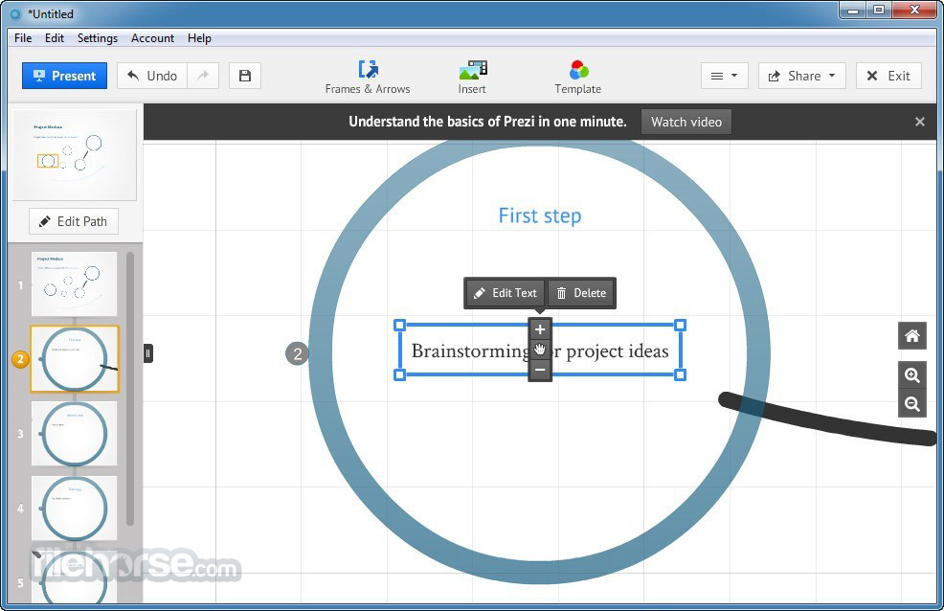Click Edit Text on the selected box

point(506,293)
